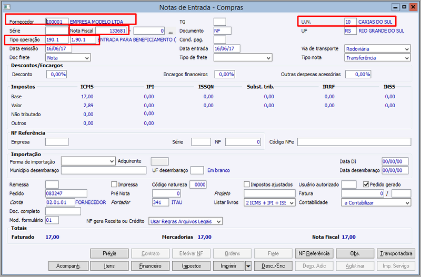Click the Remessa field
Image resolution: width=421 pixels, height=277 pixels.
click(x=52, y=184)
